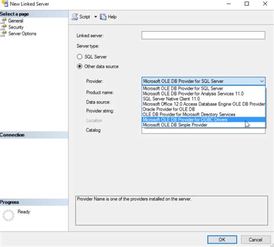
Task: Click the Linked server input field
Action: [x=203, y=35]
